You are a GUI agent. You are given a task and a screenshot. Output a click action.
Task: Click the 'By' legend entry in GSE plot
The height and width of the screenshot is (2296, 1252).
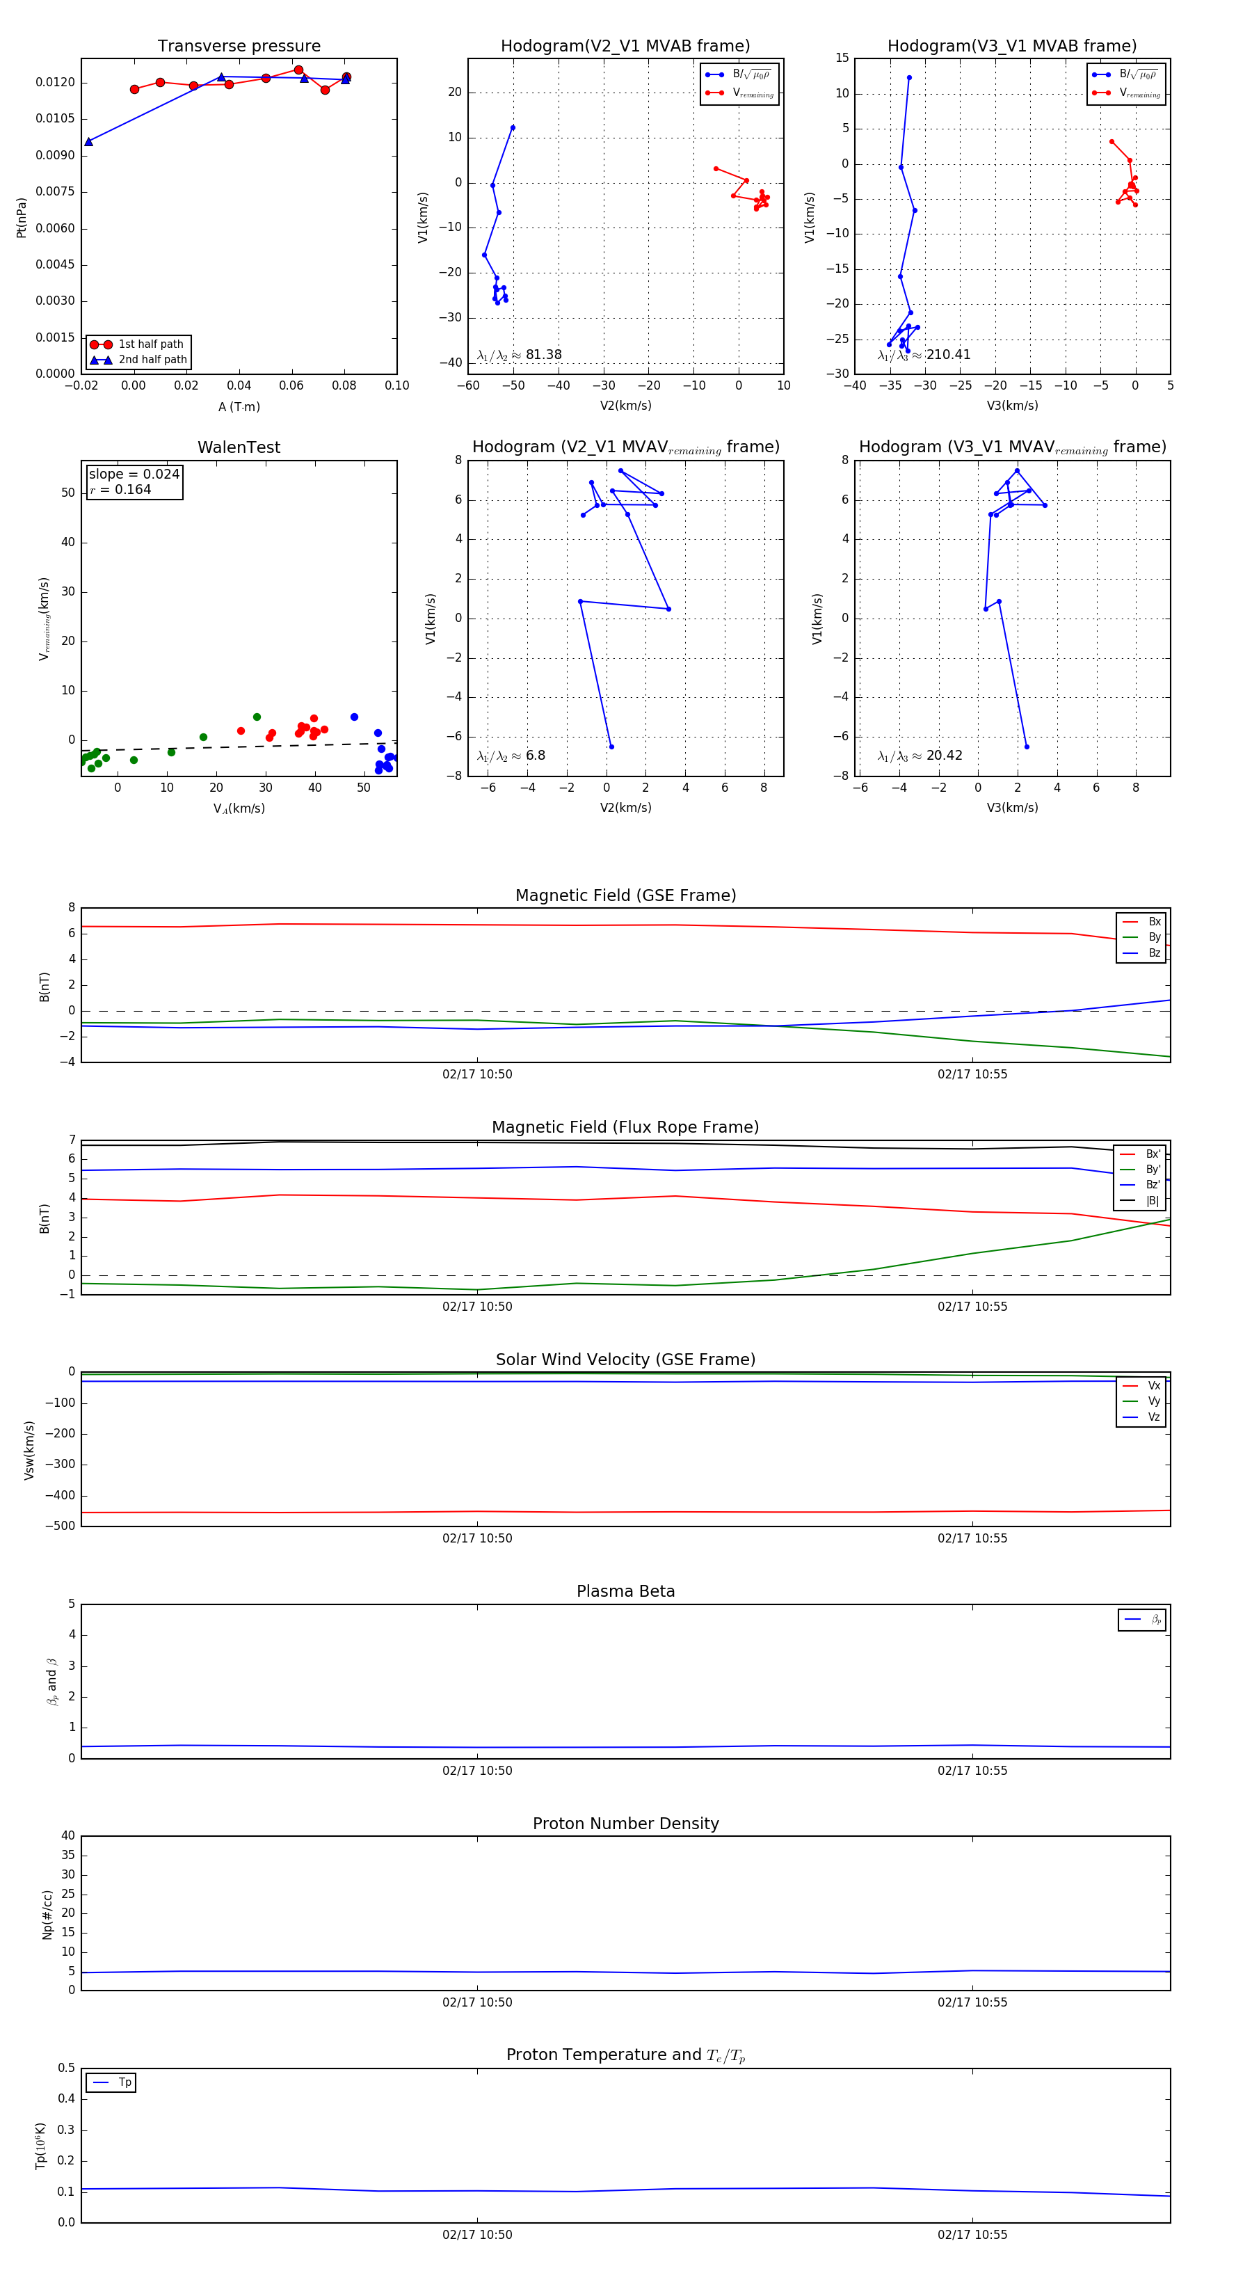(1141, 936)
